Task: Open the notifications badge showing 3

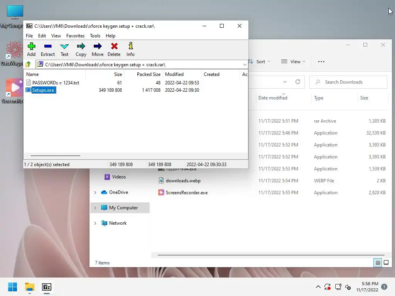Action: (x=384, y=287)
